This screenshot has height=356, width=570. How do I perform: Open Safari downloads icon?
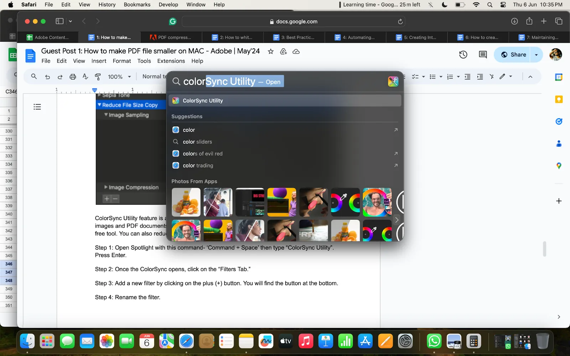tap(514, 21)
